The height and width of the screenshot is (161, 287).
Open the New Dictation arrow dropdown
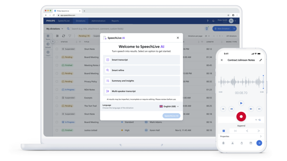click(234, 29)
